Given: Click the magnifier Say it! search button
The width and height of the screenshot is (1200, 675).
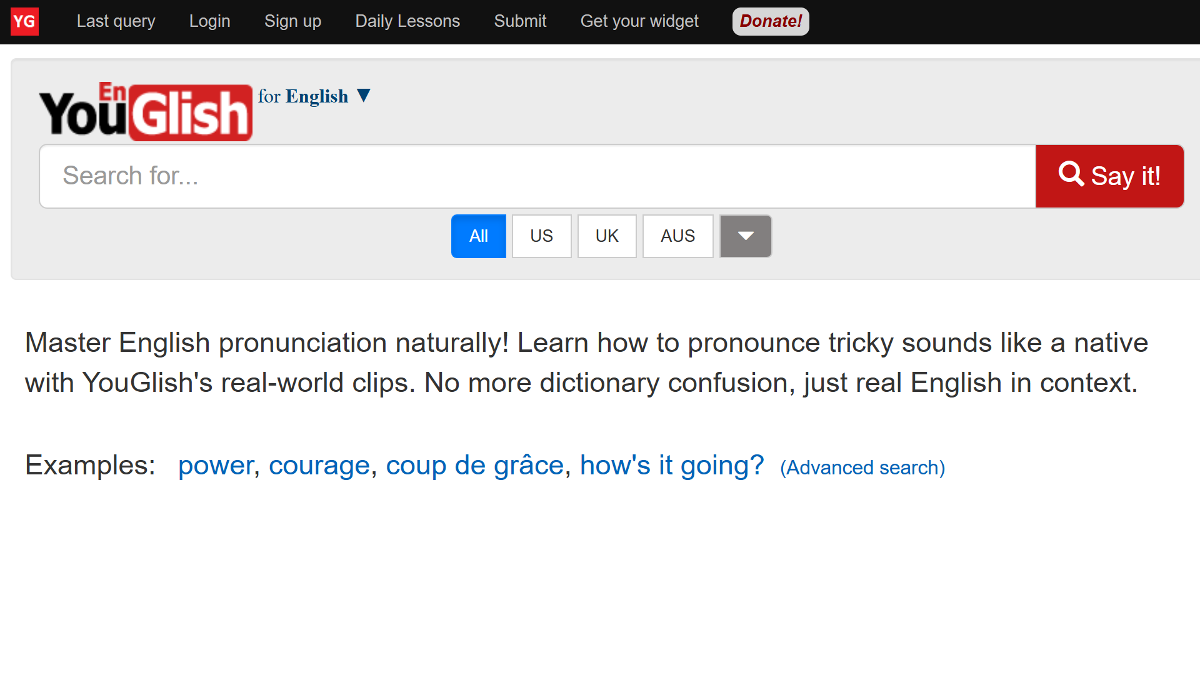Looking at the screenshot, I should (x=1109, y=176).
